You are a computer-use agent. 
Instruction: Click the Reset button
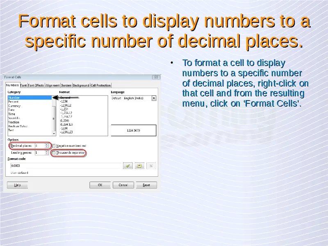[146, 185]
